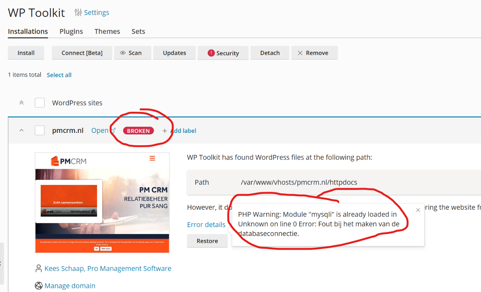Image resolution: width=481 pixels, height=292 pixels.
Task: Click the eye icon on Scan button
Action: pyautogui.click(x=123, y=53)
